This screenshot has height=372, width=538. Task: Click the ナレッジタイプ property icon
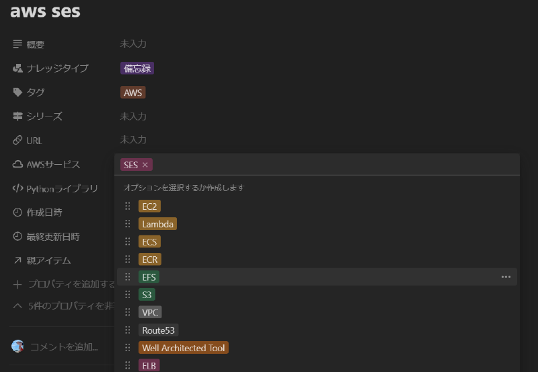pos(17,69)
